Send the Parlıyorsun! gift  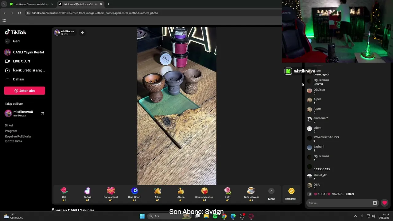[111, 194]
